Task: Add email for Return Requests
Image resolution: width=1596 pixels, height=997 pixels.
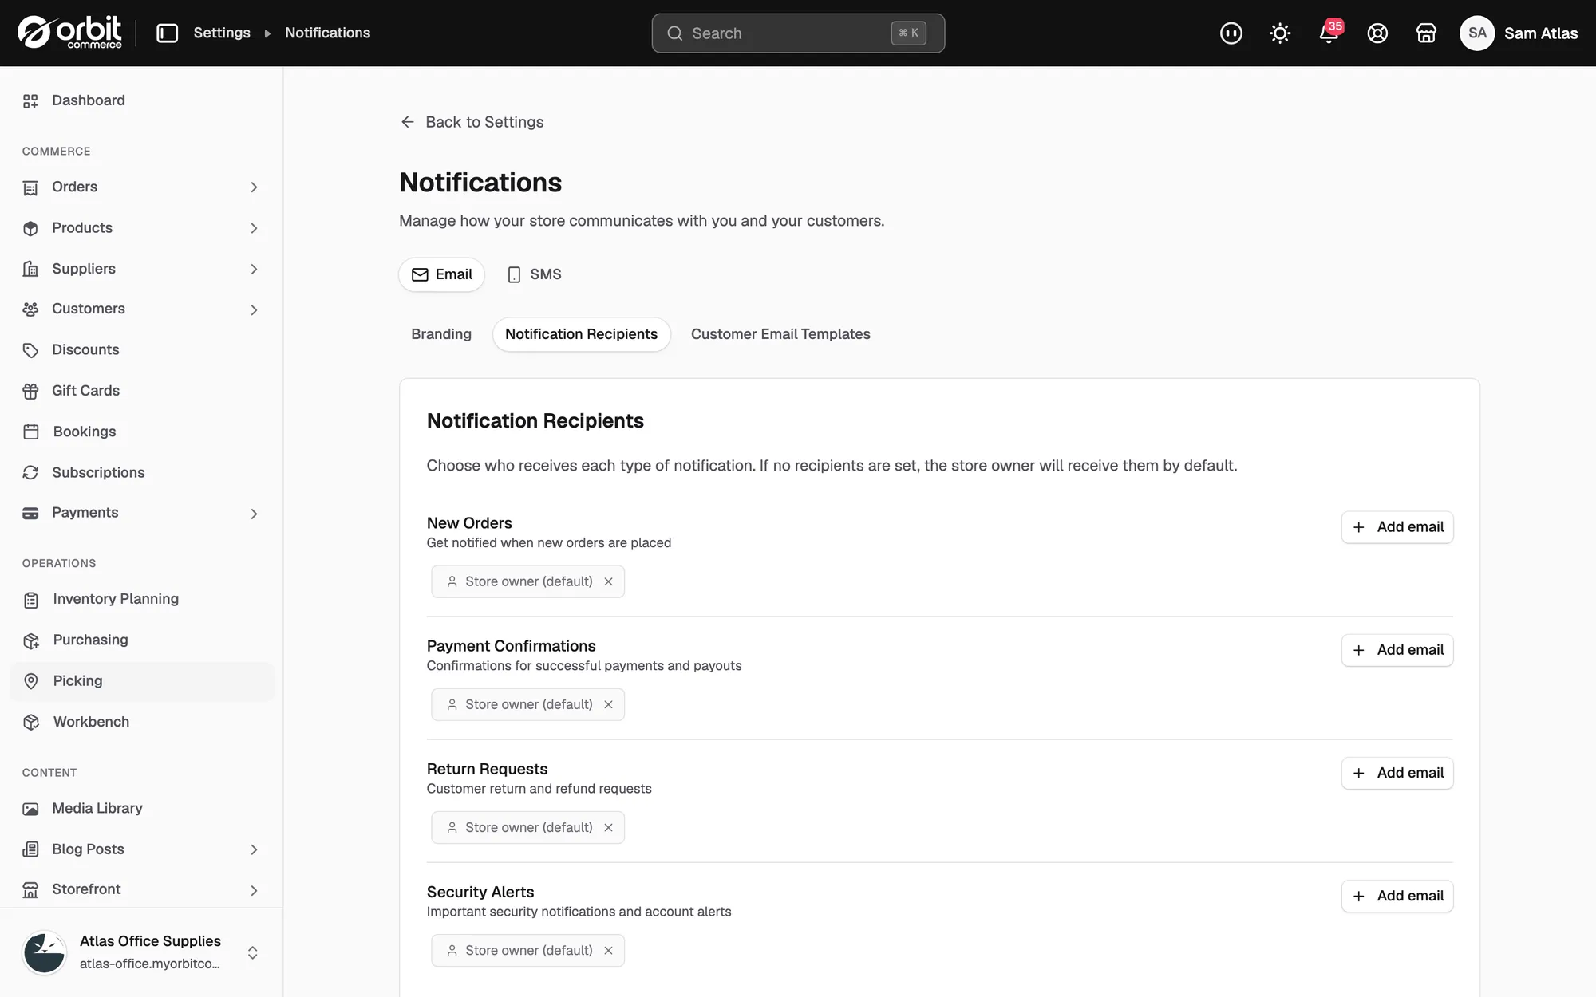Action: 1397,773
